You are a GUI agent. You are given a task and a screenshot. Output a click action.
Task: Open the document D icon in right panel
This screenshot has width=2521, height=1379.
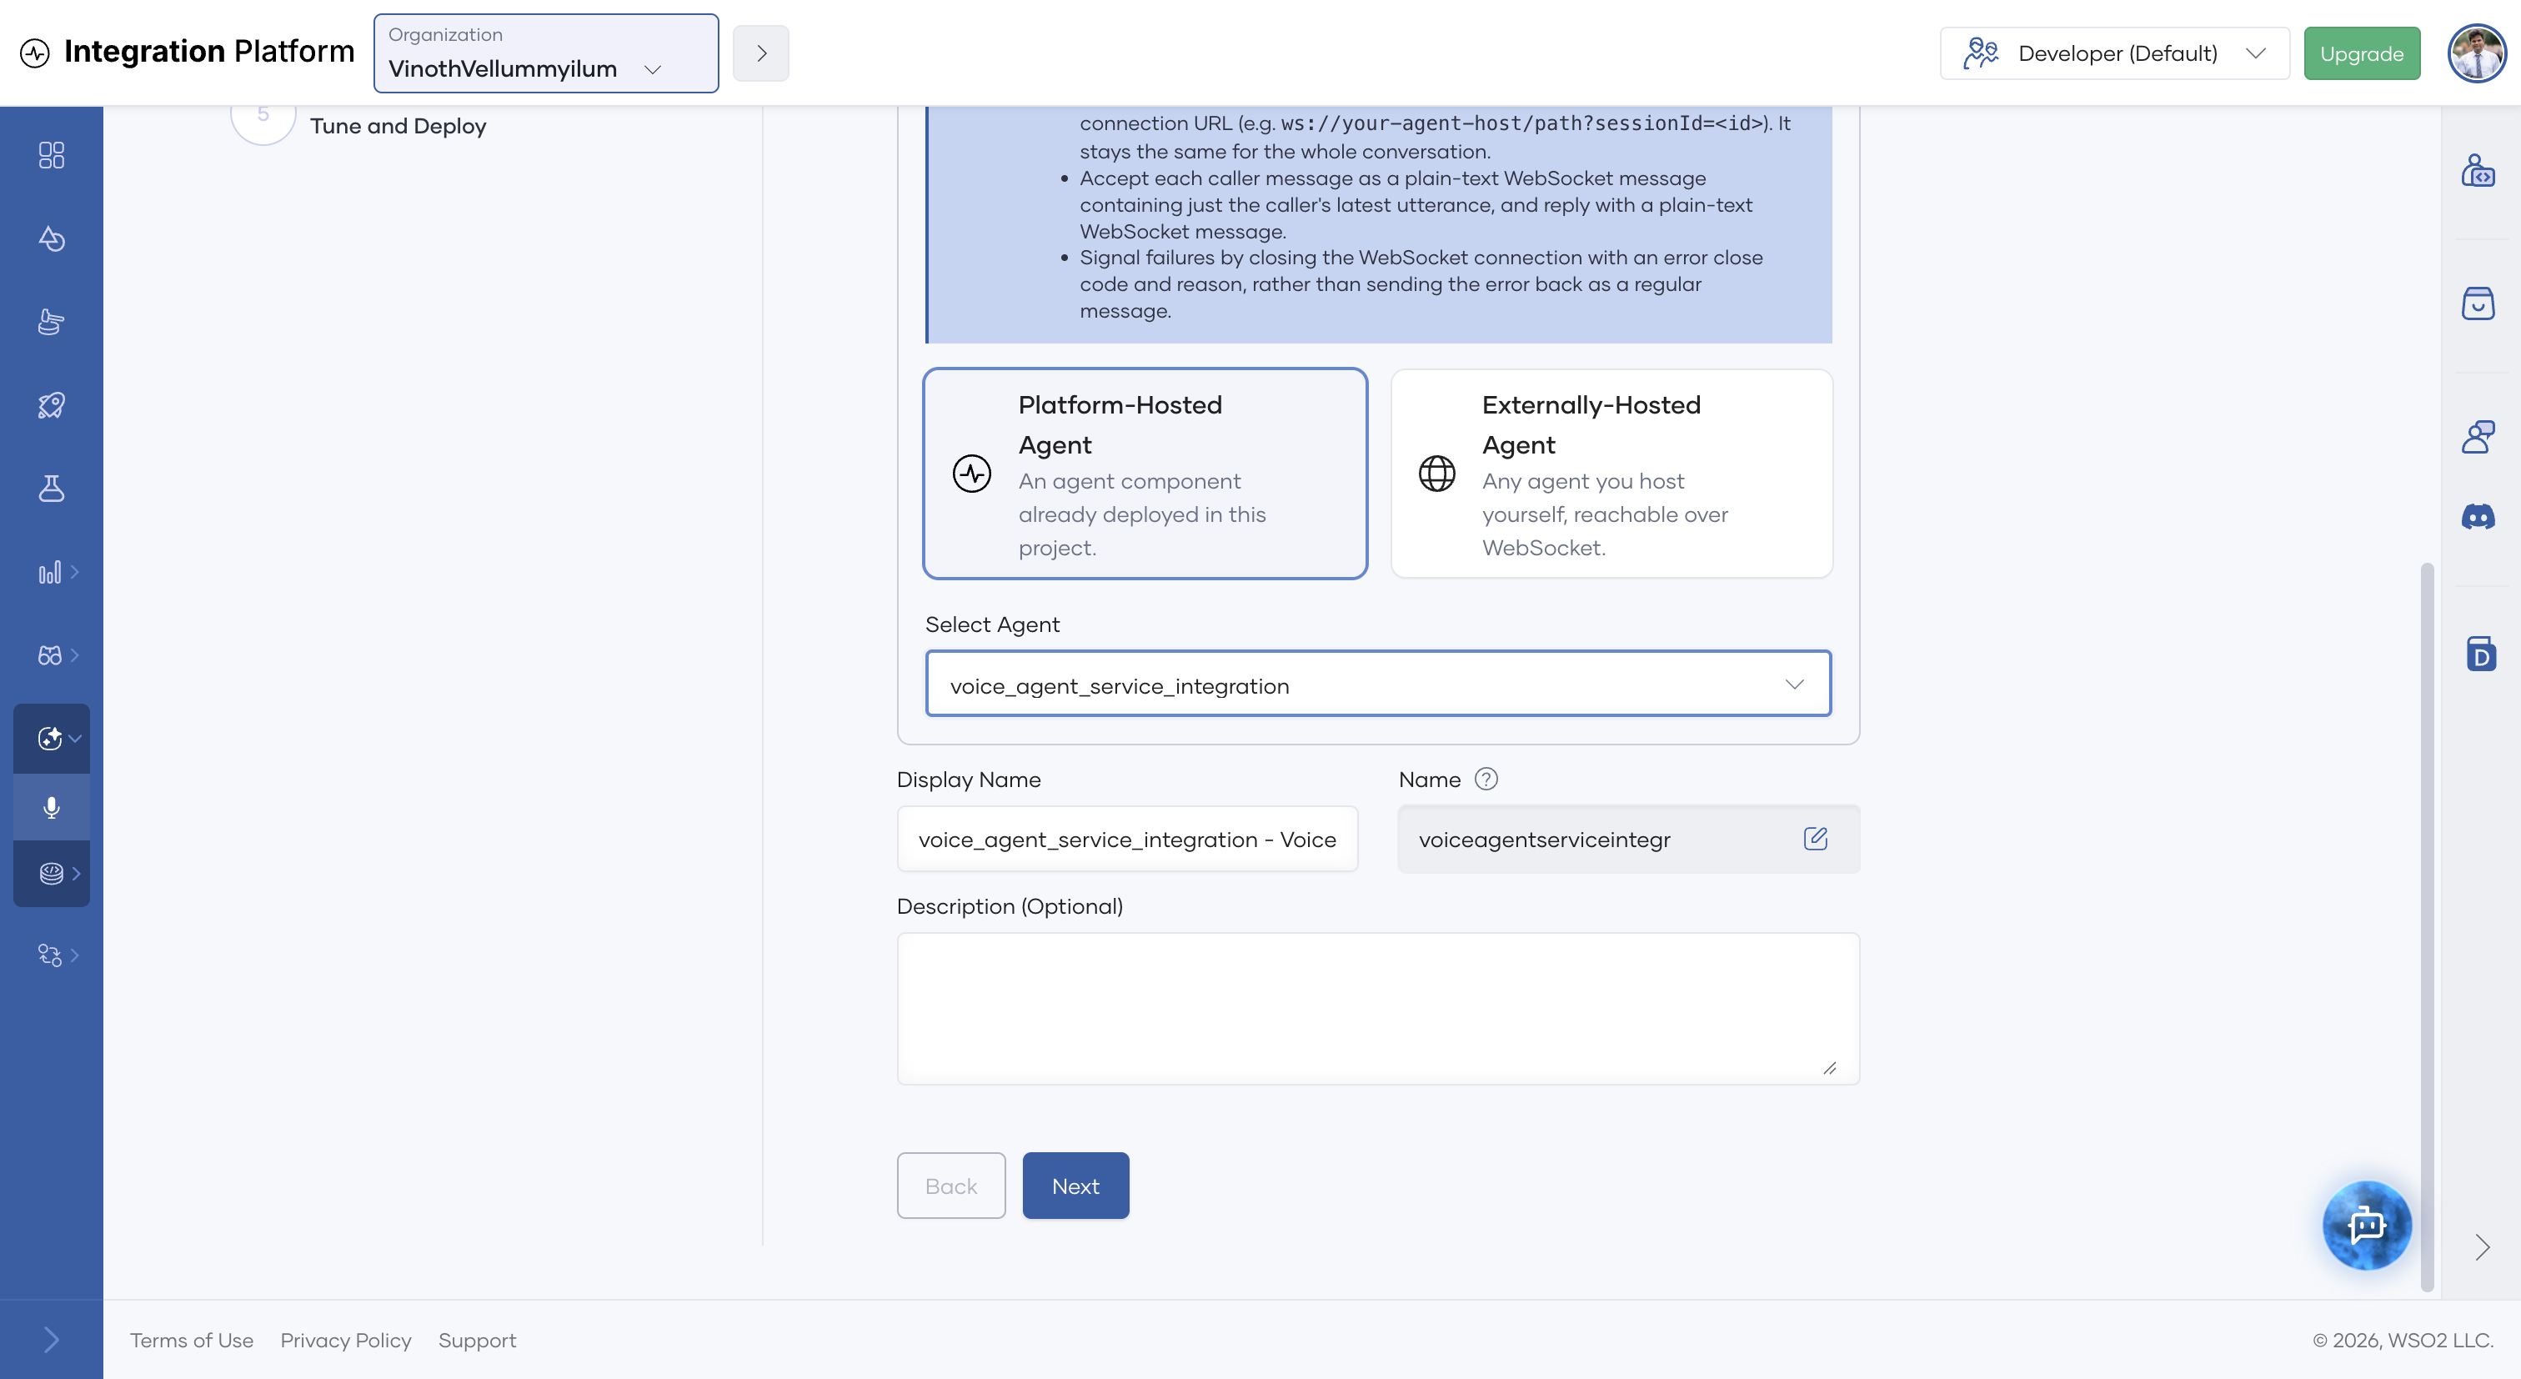coord(2480,654)
